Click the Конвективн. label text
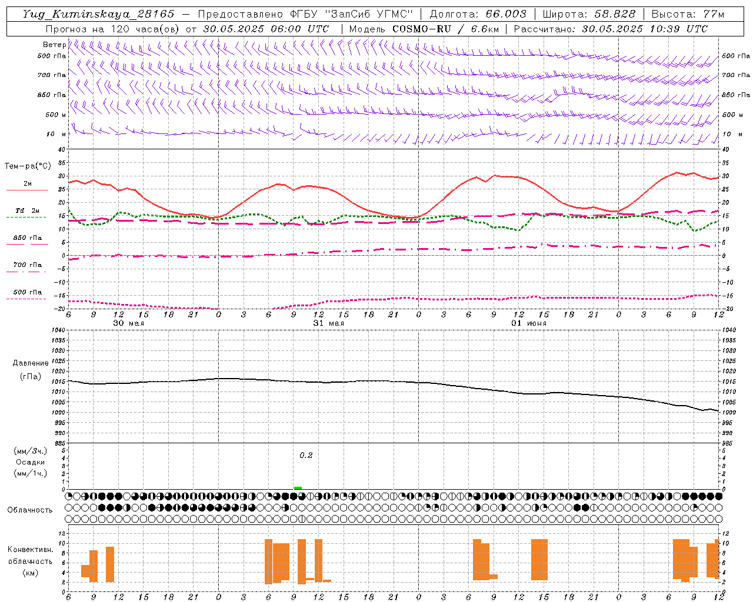The image size is (753, 602). [x=30, y=550]
